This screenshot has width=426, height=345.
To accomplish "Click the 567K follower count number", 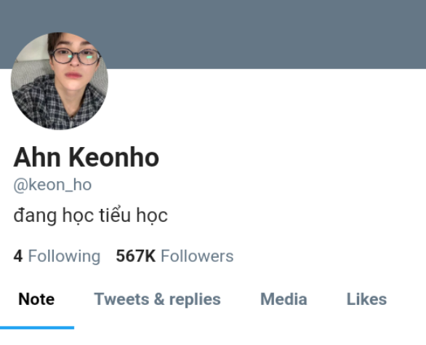I will point(136,256).
